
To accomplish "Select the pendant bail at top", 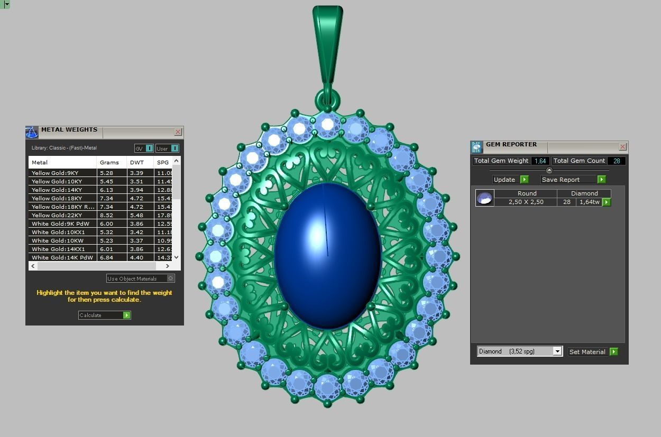I will click(x=328, y=45).
